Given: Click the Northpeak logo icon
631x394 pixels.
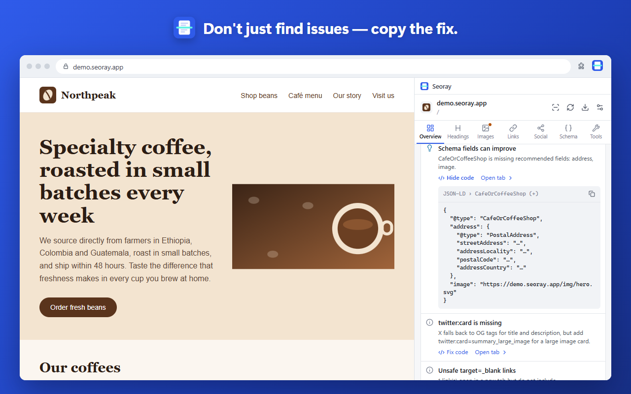Looking at the screenshot, I should [x=48, y=95].
